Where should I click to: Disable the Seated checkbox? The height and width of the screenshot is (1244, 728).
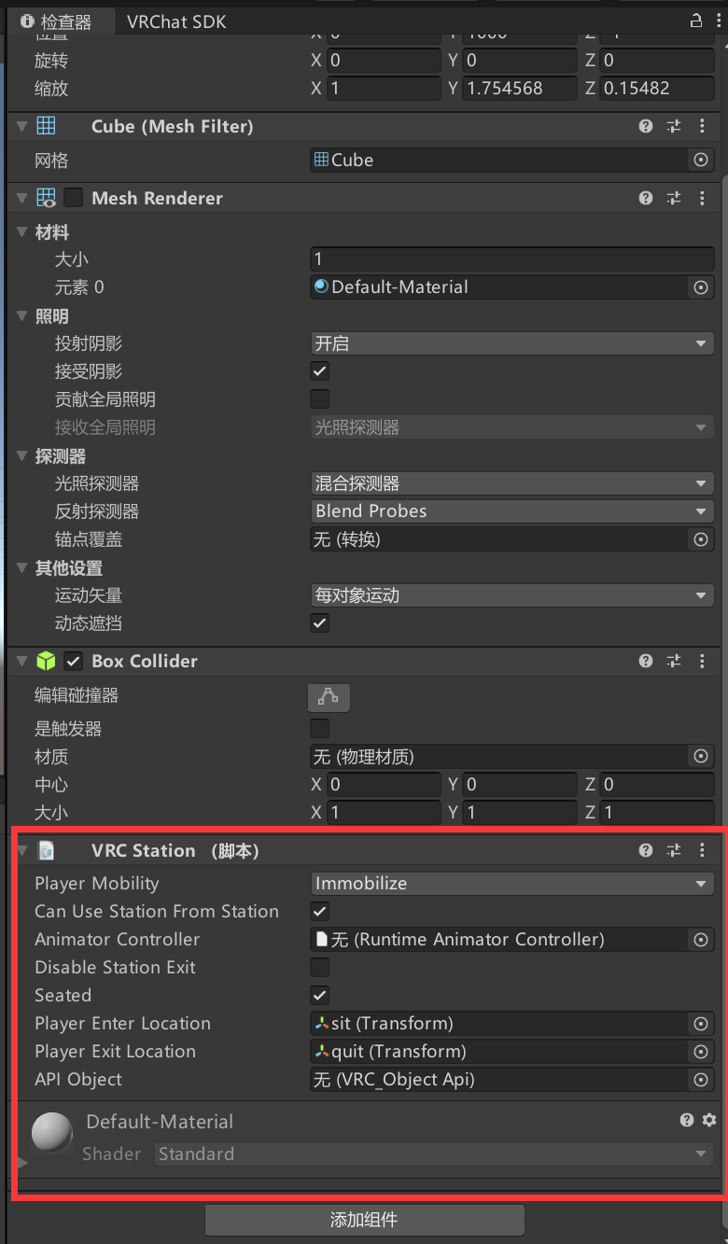click(319, 995)
